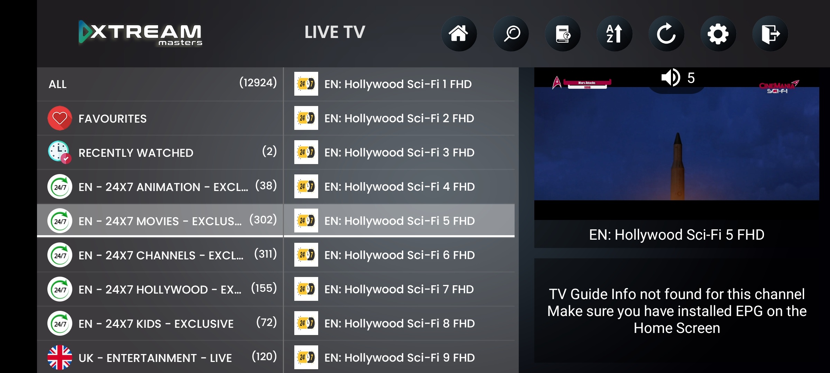
Task: Open the TV Guide icon
Action: click(x=562, y=34)
